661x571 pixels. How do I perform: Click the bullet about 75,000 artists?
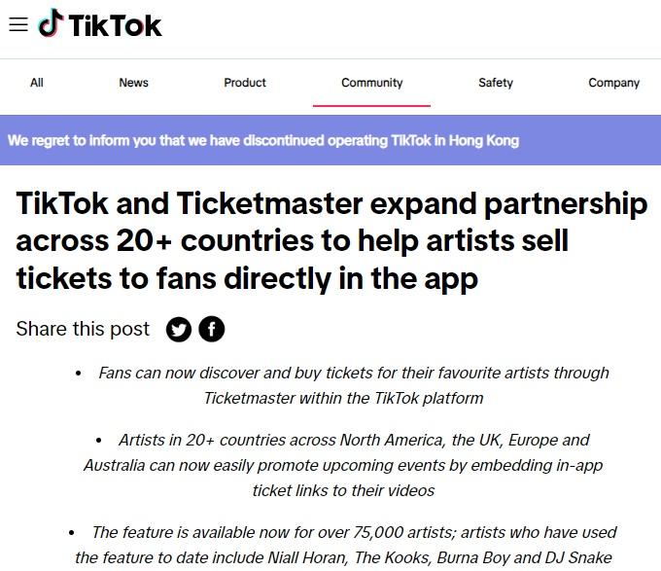tap(343, 545)
